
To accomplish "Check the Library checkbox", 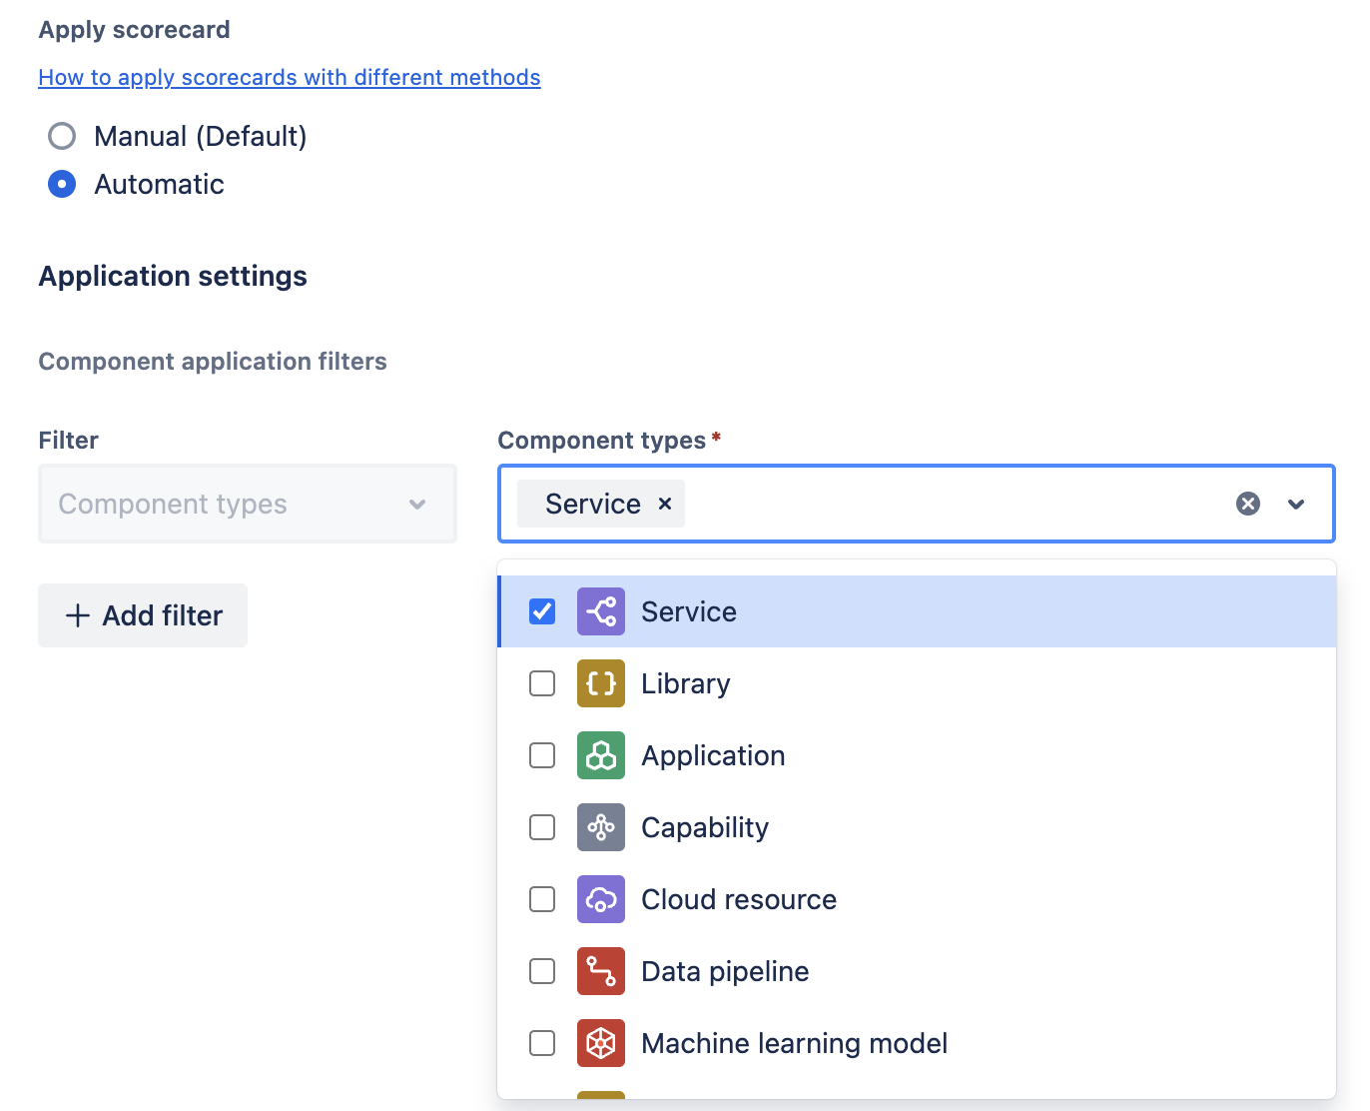I will click(542, 683).
